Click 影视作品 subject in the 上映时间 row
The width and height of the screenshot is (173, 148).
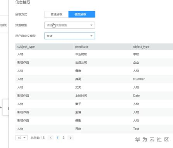pos(23,96)
